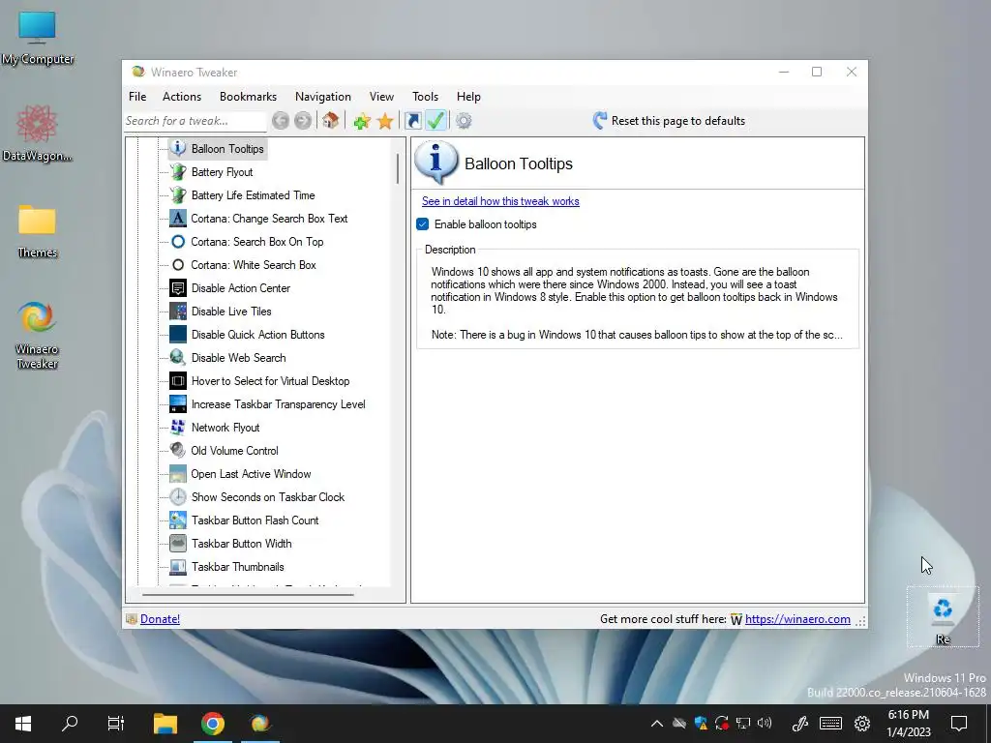Click the blue shortcut arrow toolbar icon
Viewport: 991px width, 743px height.
413,121
